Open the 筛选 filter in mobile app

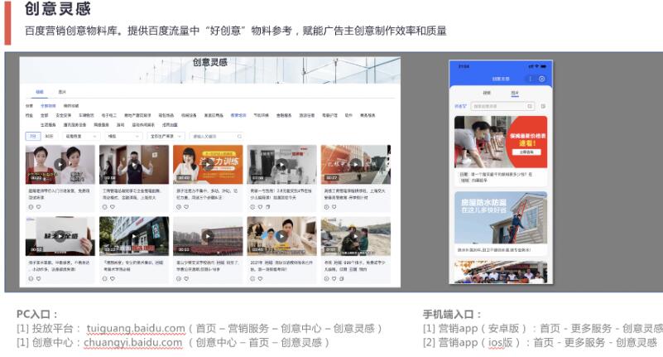pos(460,106)
